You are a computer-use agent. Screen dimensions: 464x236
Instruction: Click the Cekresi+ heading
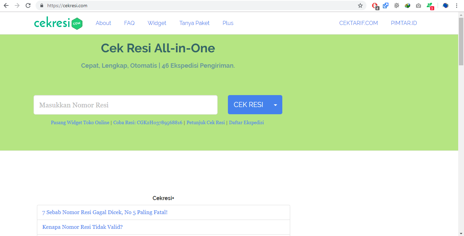click(164, 198)
